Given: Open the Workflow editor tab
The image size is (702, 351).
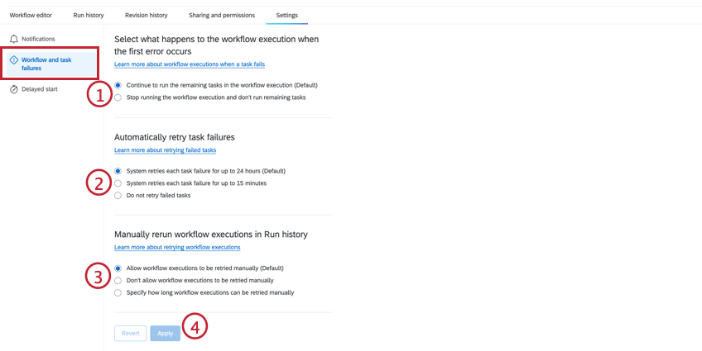Looking at the screenshot, I should [31, 15].
